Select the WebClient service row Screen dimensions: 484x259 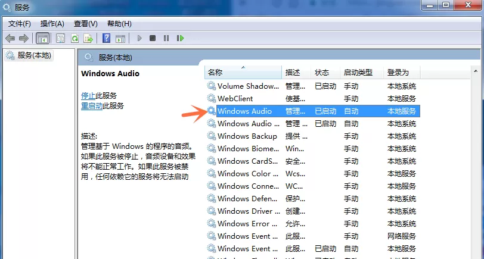tap(312, 99)
